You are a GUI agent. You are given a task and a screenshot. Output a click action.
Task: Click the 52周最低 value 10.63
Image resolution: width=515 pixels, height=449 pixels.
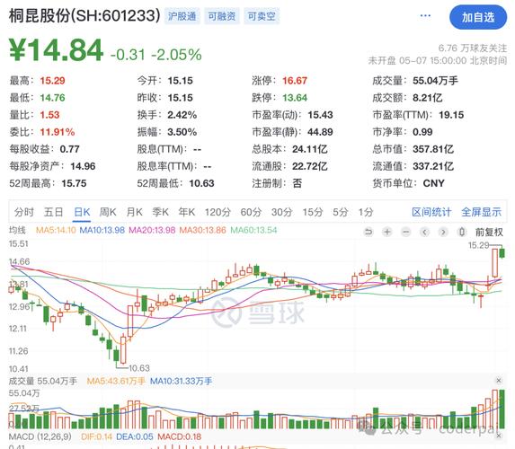coord(201,183)
